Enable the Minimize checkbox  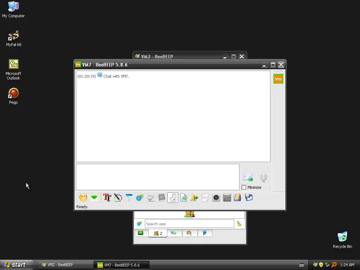244,187
